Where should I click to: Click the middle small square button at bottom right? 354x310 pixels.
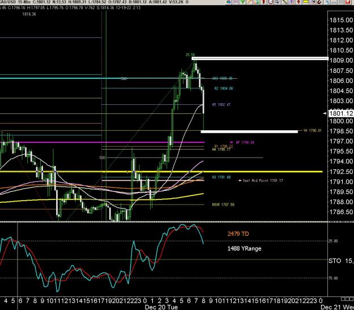pyautogui.click(x=347, y=299)
